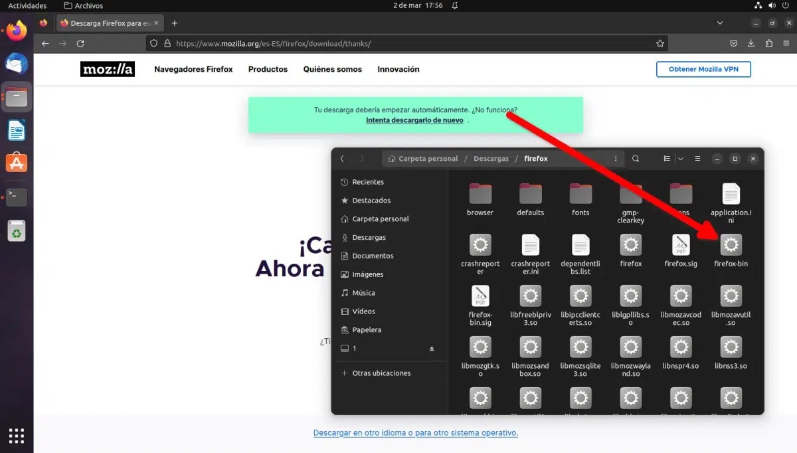Viewport: 797px width, 453px height.
Task: Select the defaults folder
Action: (531, 200)
